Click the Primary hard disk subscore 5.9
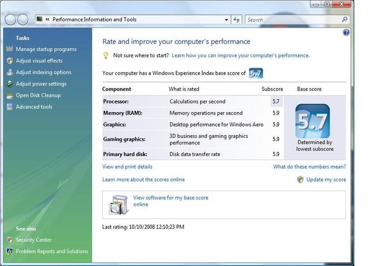372x266 pixels. pos(276,154)
